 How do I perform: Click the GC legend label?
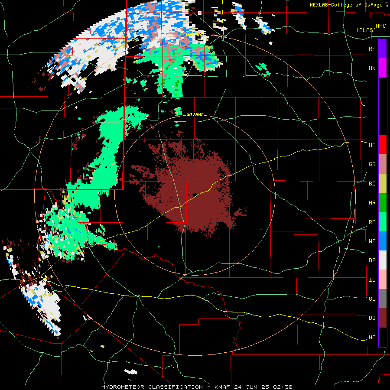pos(372,299)
